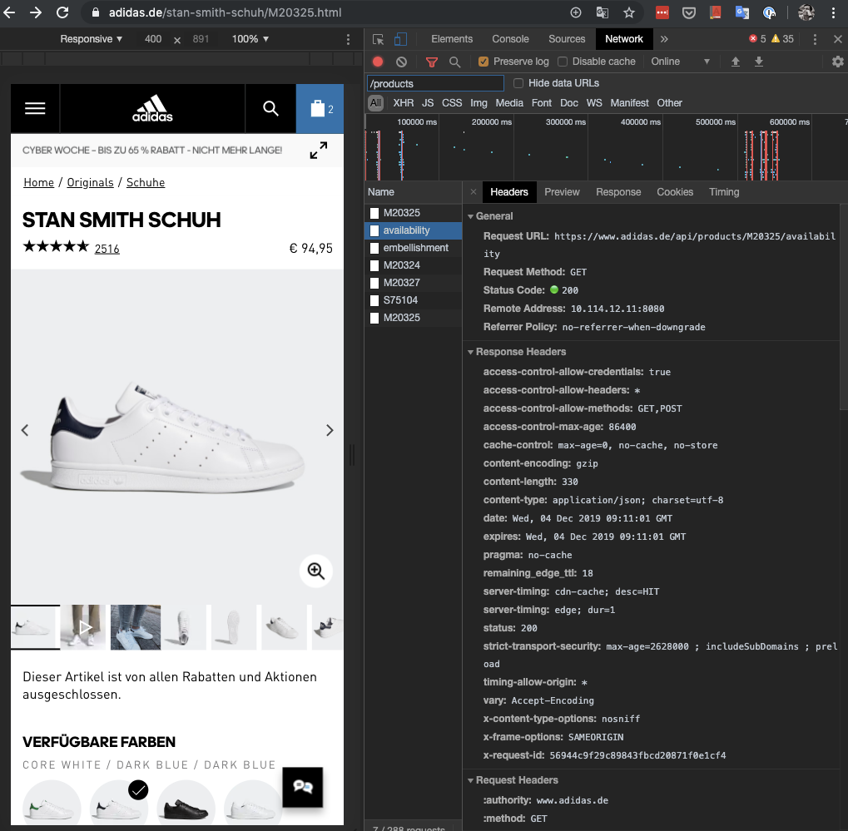
Task: Open the Response tab of the request
Action: (x=618, y=192)
